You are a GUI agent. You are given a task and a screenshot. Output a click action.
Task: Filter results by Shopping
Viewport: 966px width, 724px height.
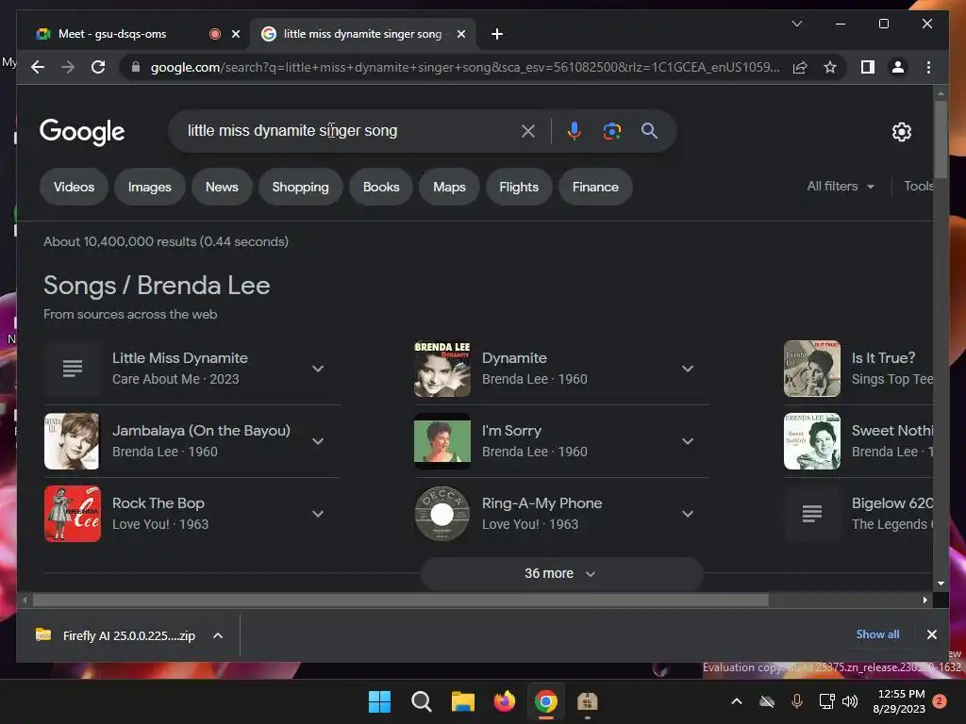(300, 187)
